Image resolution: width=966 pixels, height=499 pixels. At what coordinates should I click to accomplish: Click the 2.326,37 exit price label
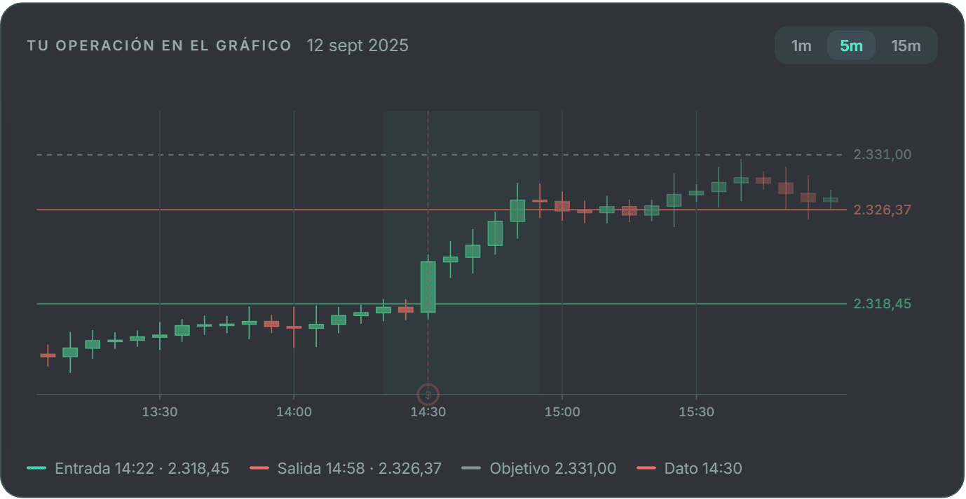tap(883, 210)
